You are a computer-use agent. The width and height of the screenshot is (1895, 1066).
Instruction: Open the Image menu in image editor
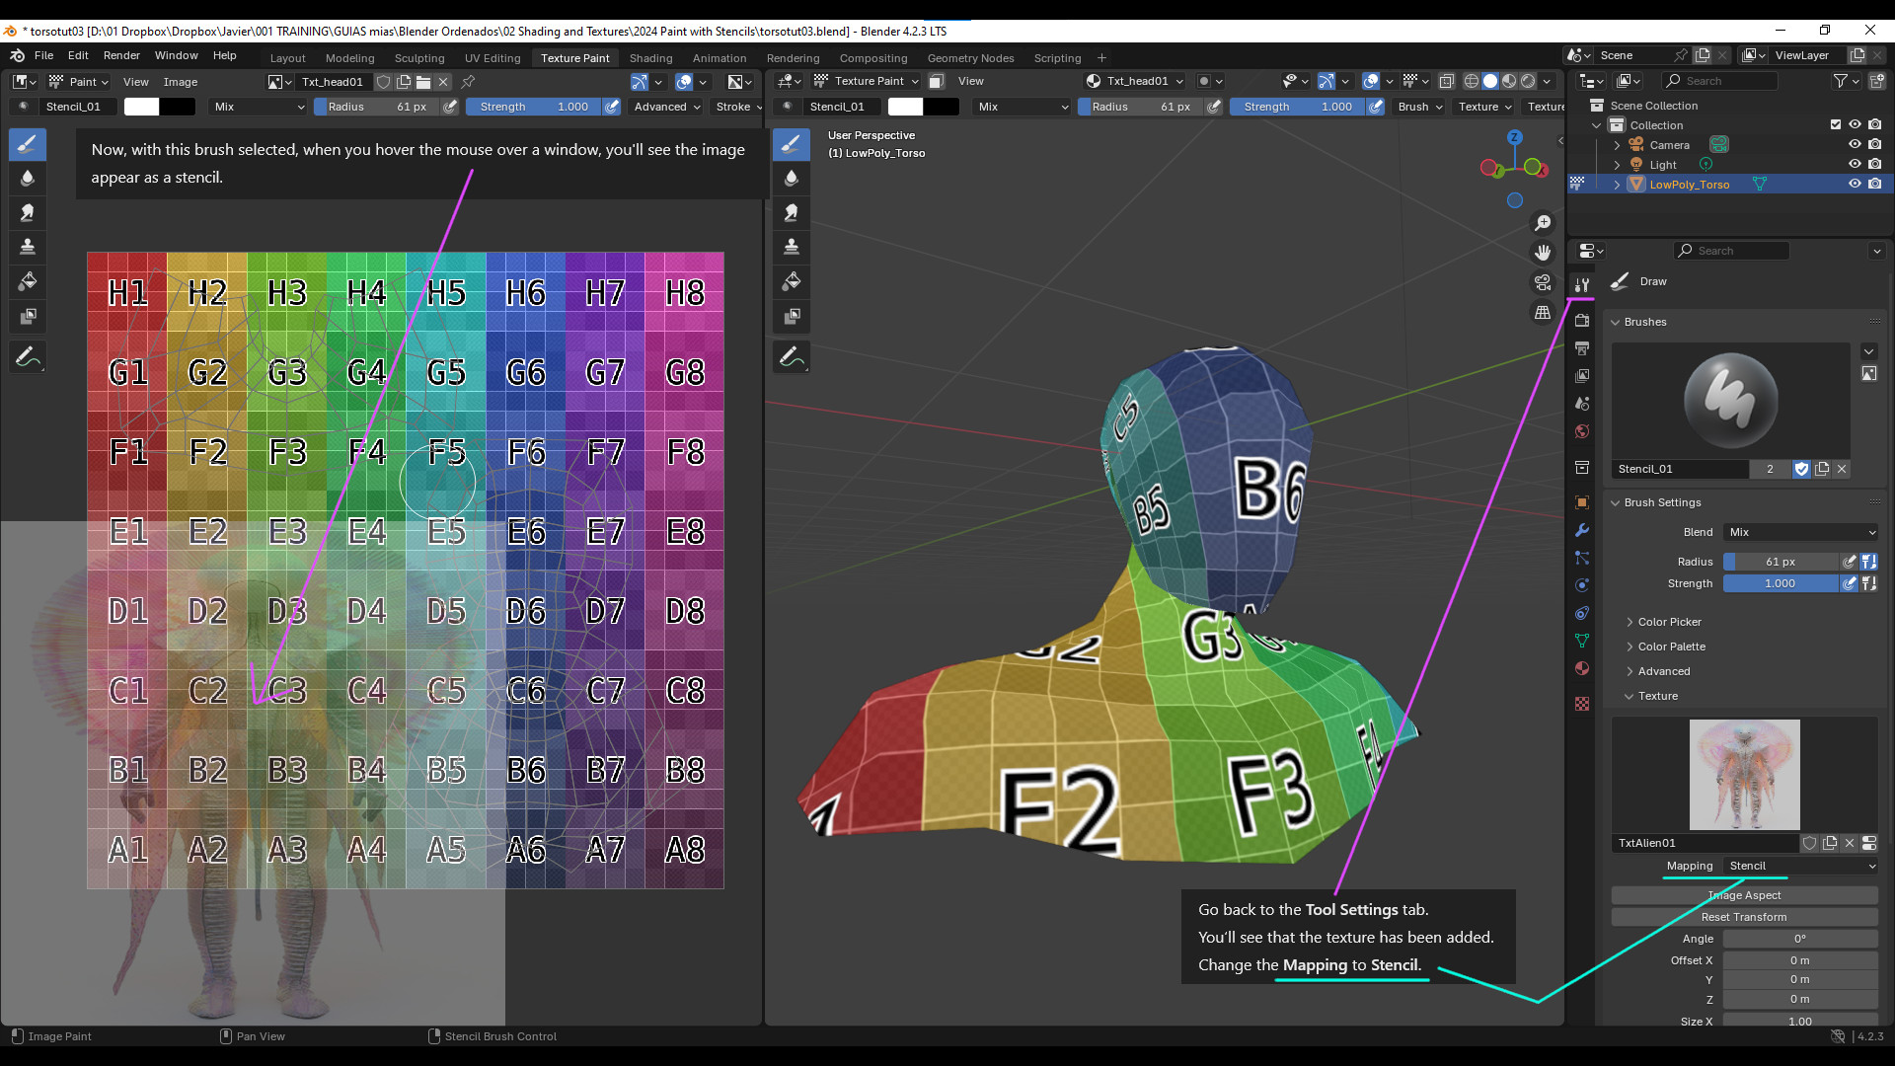pyautogui.click(x=180, y=82)
